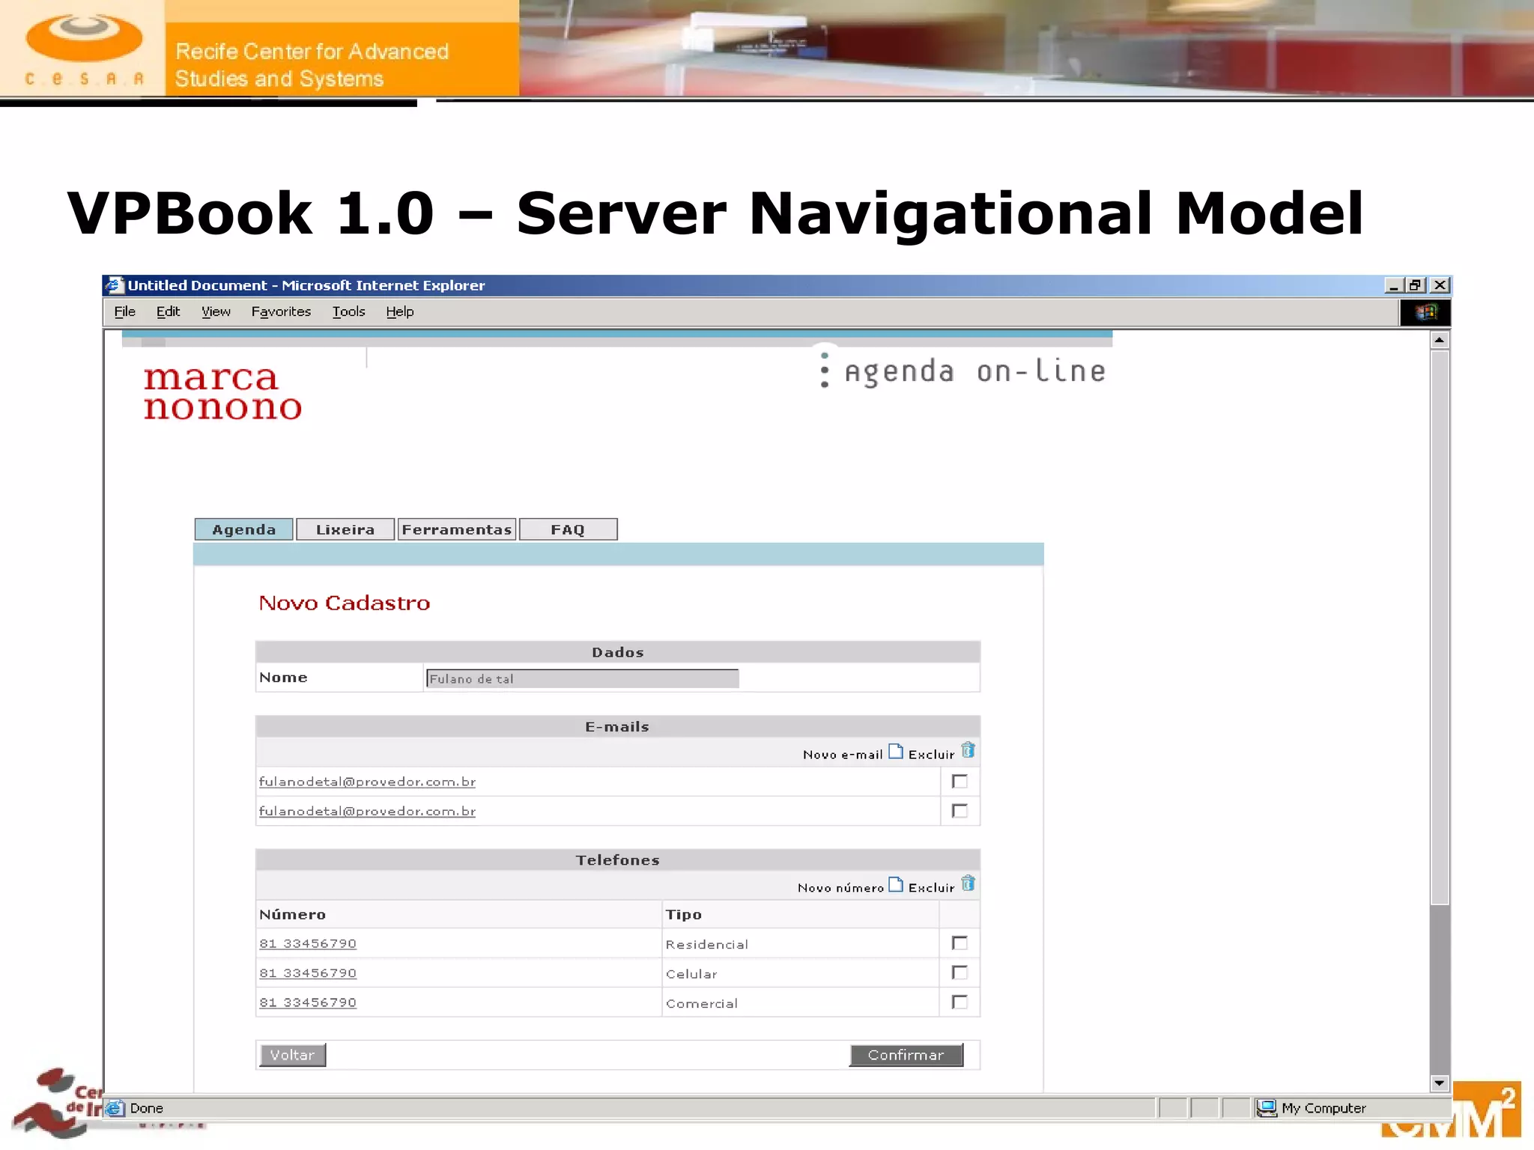The width and height of the screenshot is (1534, 1150).
Task: Switch to the FAQ tab
Action: (x=568, y=529)
